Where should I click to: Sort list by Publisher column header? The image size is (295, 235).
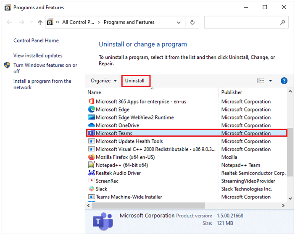(232, 92)
